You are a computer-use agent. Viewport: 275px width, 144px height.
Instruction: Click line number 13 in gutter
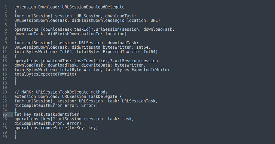pos(5,61)
